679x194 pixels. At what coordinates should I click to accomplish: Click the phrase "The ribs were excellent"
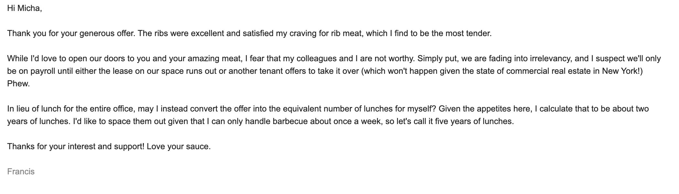pos(180,34)
